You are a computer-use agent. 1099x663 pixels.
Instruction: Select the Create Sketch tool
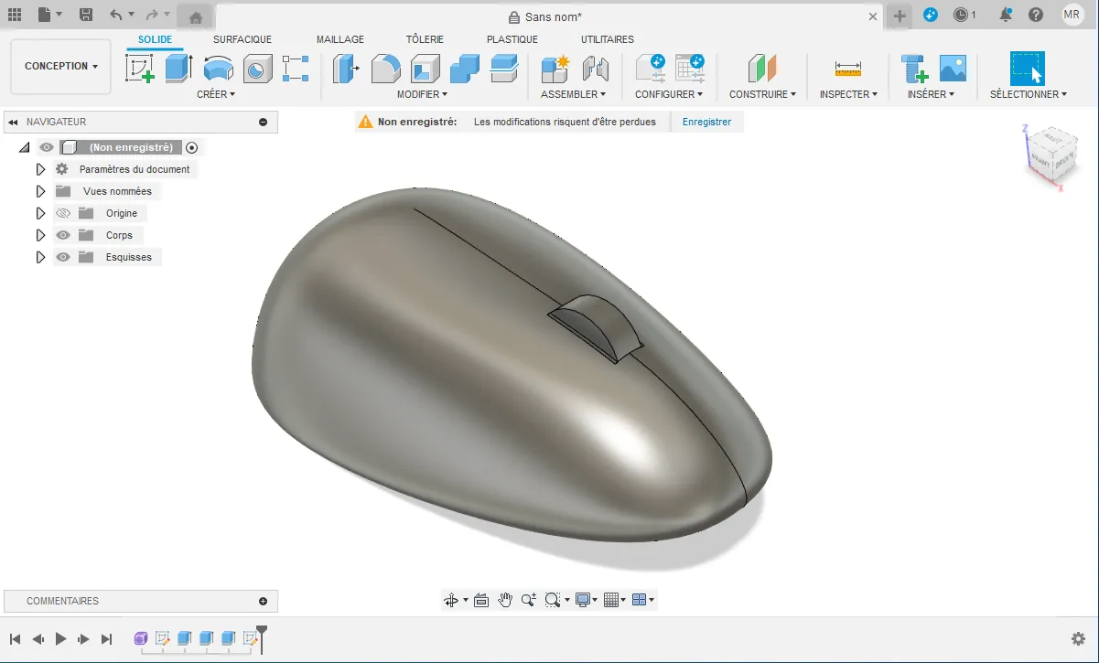click(x=140, y=69)
